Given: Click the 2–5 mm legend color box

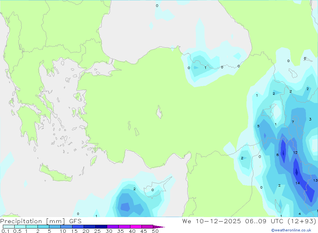Looking at the screenshot, I should coord(43,227).
